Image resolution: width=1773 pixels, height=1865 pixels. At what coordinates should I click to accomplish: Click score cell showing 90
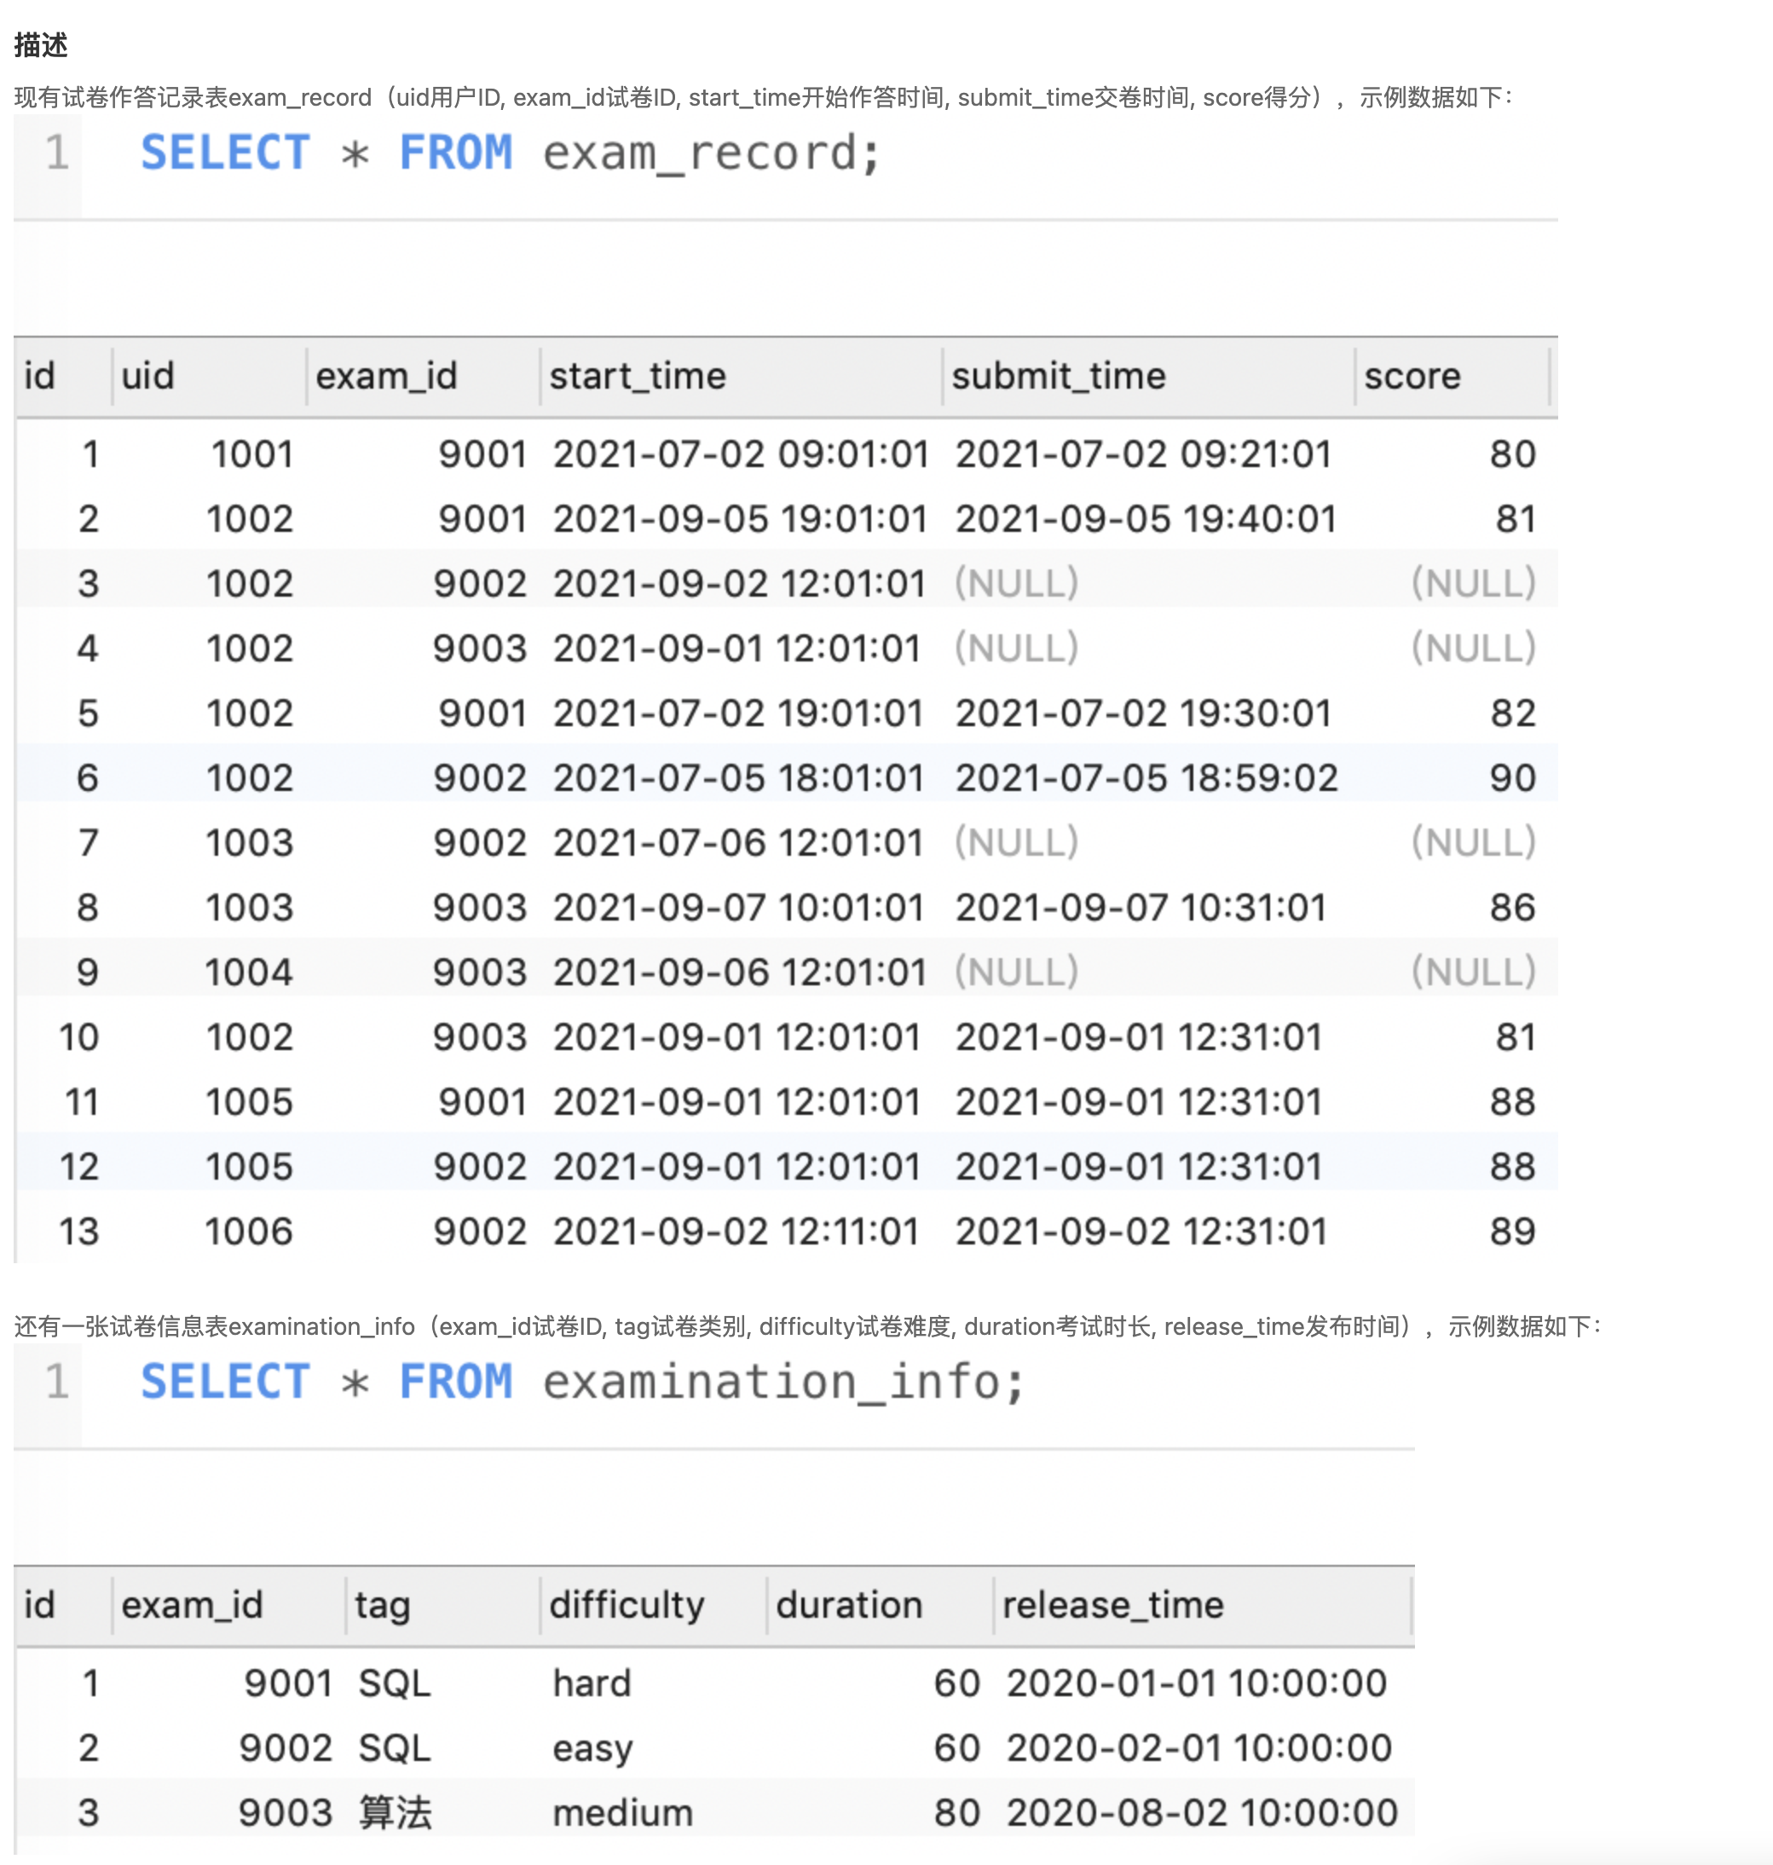click(x=1511, y=778)
